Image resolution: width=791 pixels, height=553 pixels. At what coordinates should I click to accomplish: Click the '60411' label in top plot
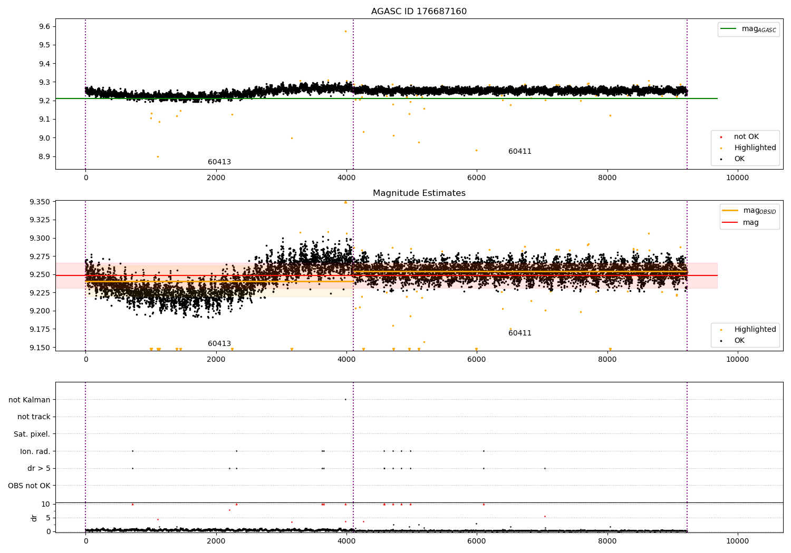point(520,152)
